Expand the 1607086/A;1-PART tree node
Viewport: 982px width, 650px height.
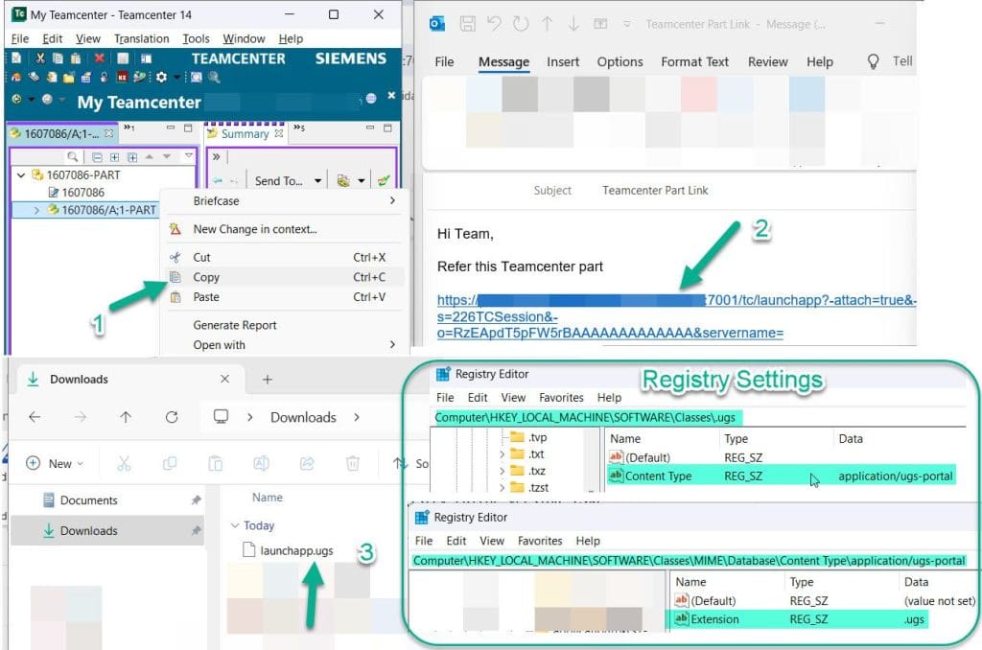tap(36, 210)
